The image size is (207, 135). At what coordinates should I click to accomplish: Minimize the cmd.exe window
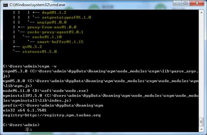(x=177, y=3)
